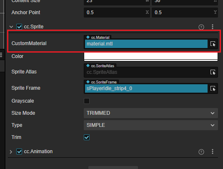Image resolution: width=223 pixels, height=169 pixels.
Task: Disable the cc.Sprite component checkbox
Action: (x=19, y=27)
